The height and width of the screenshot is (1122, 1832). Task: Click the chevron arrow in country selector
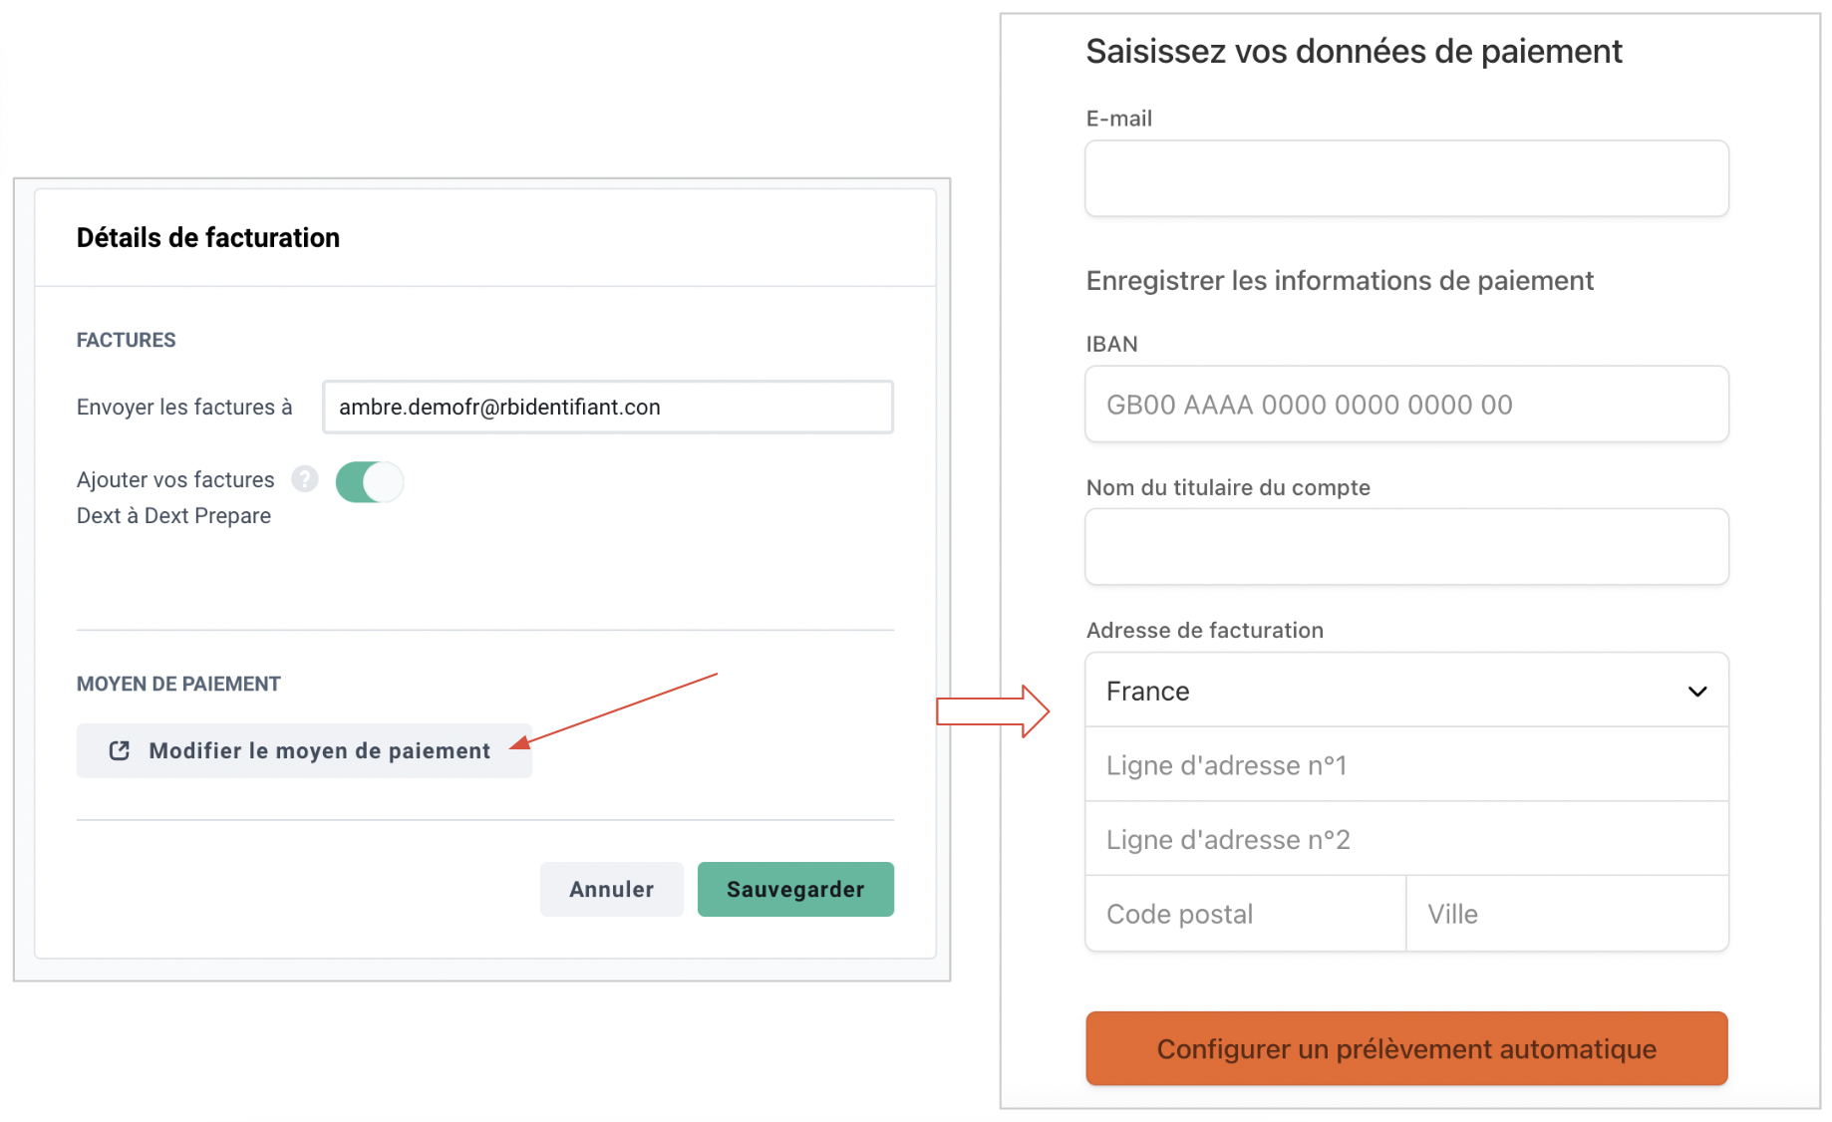[x=1697, y=692]
